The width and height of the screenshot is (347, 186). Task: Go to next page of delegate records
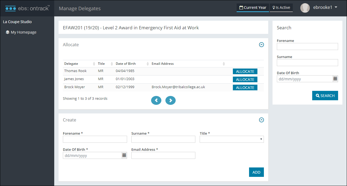171,100
